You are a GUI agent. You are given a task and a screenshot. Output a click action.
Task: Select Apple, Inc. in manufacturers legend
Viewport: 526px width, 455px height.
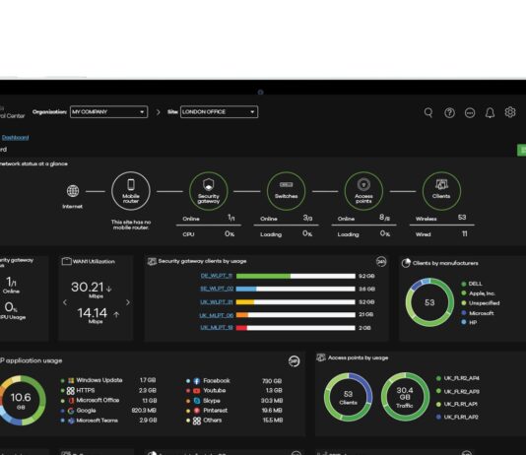point(478,293)
